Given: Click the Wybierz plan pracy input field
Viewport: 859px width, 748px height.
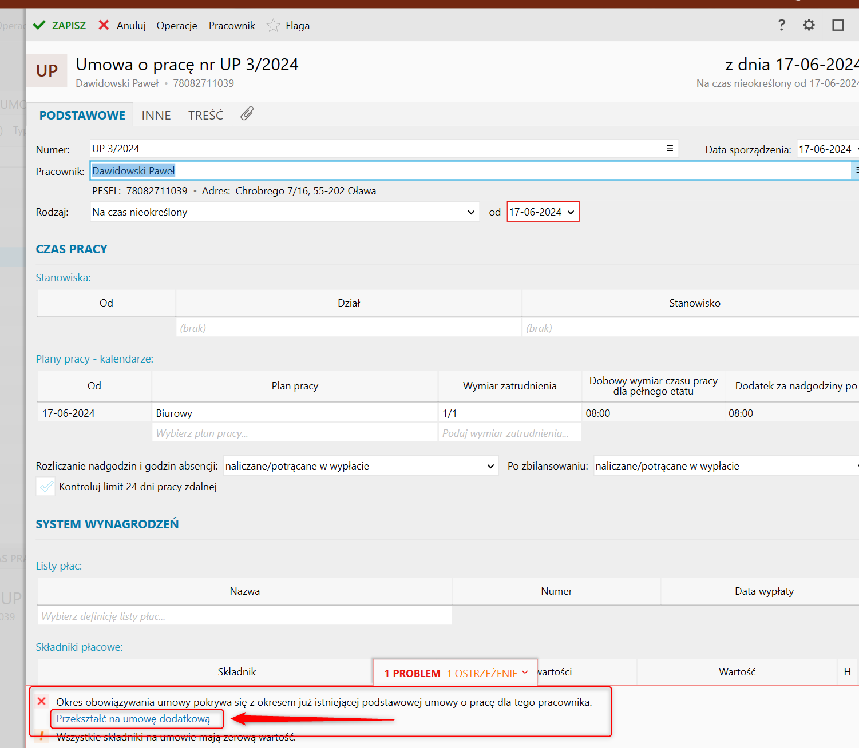Looking at the screenshot, I should (294, 433).
